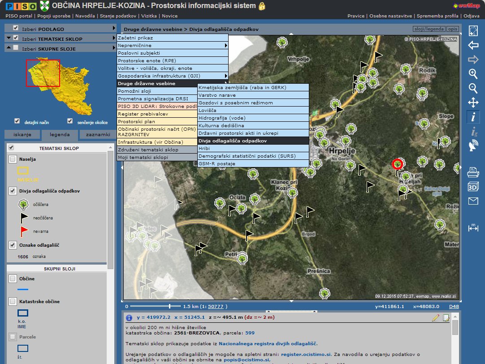This screenshot has height=364, width=485.
Task: Click the zoom out magnifier tool
Action: pyautogui.click(x=473, y=88)
